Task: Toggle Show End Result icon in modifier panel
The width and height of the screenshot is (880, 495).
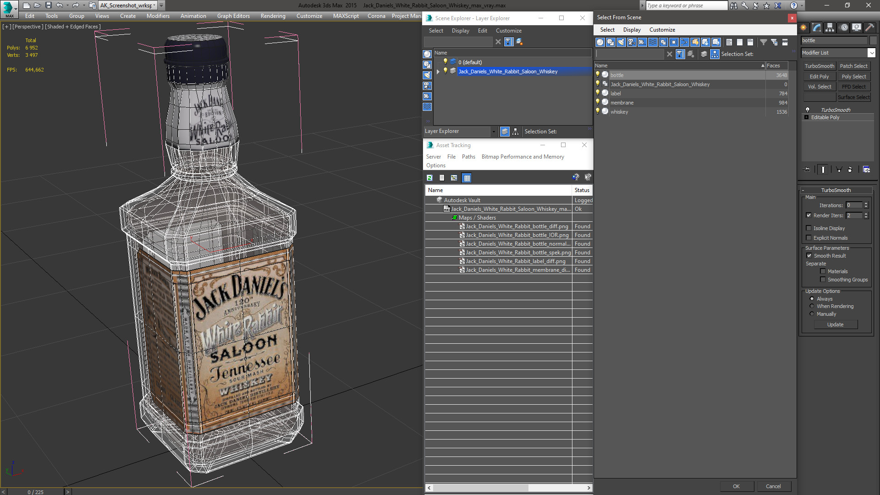Action: point(823,170)
